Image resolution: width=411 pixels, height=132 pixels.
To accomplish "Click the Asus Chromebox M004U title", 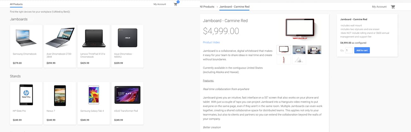I will [123, 55].
